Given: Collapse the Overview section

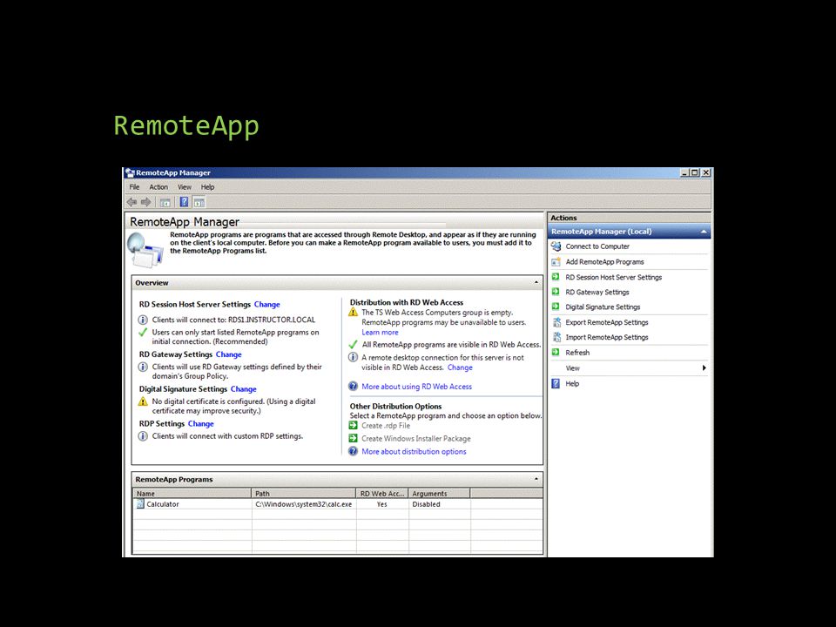Looking at the screenshot, I should 536,282.
